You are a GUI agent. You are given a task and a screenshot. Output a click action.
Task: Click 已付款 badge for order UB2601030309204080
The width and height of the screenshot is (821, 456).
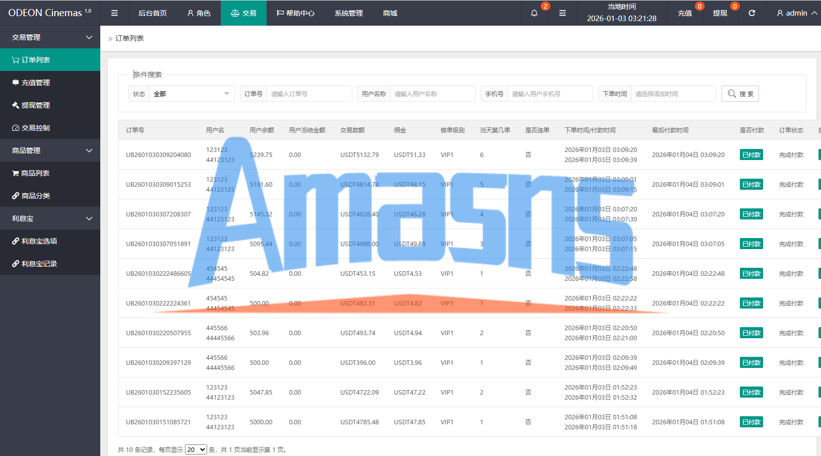pos(751,155)
